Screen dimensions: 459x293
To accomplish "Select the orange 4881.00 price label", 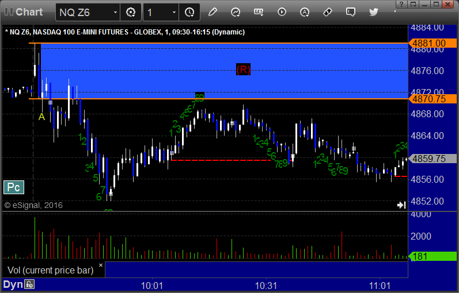I will click(x=433, y=43).
